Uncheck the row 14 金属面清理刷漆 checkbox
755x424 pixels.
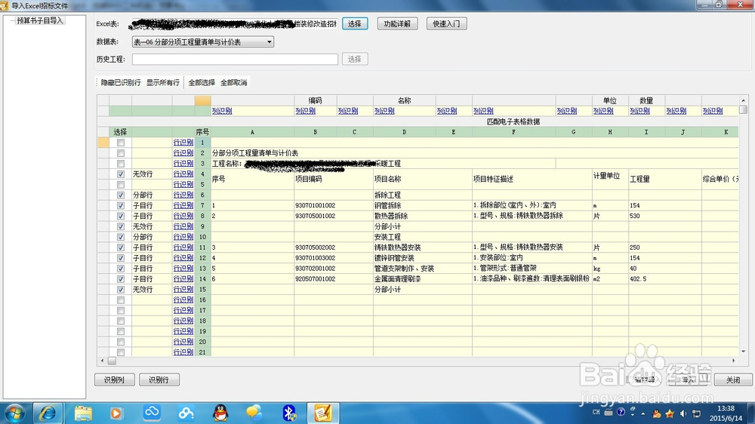click(120, 279)
